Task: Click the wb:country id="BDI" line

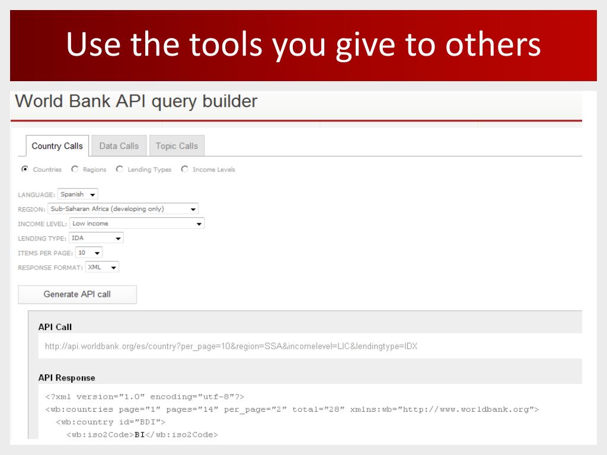Action: tap(110, 422)
